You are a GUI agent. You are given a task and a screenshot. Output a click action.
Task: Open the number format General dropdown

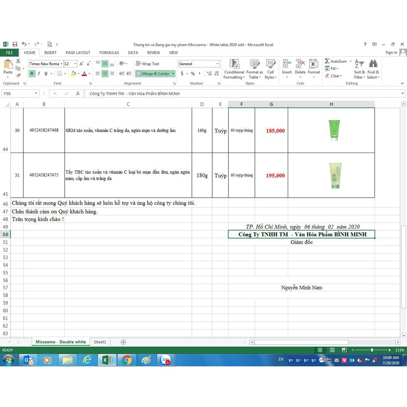[217, 64]
